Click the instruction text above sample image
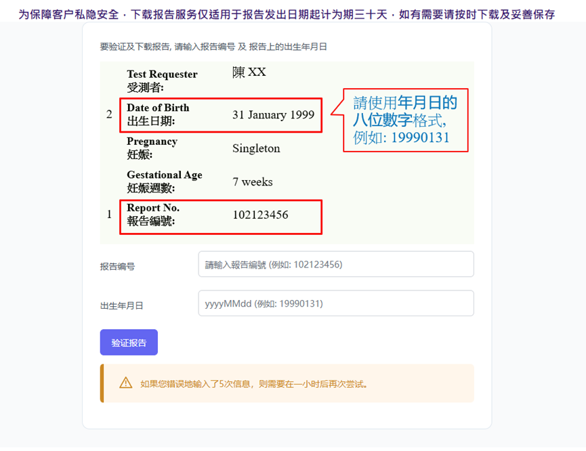 tap(213, 47)
